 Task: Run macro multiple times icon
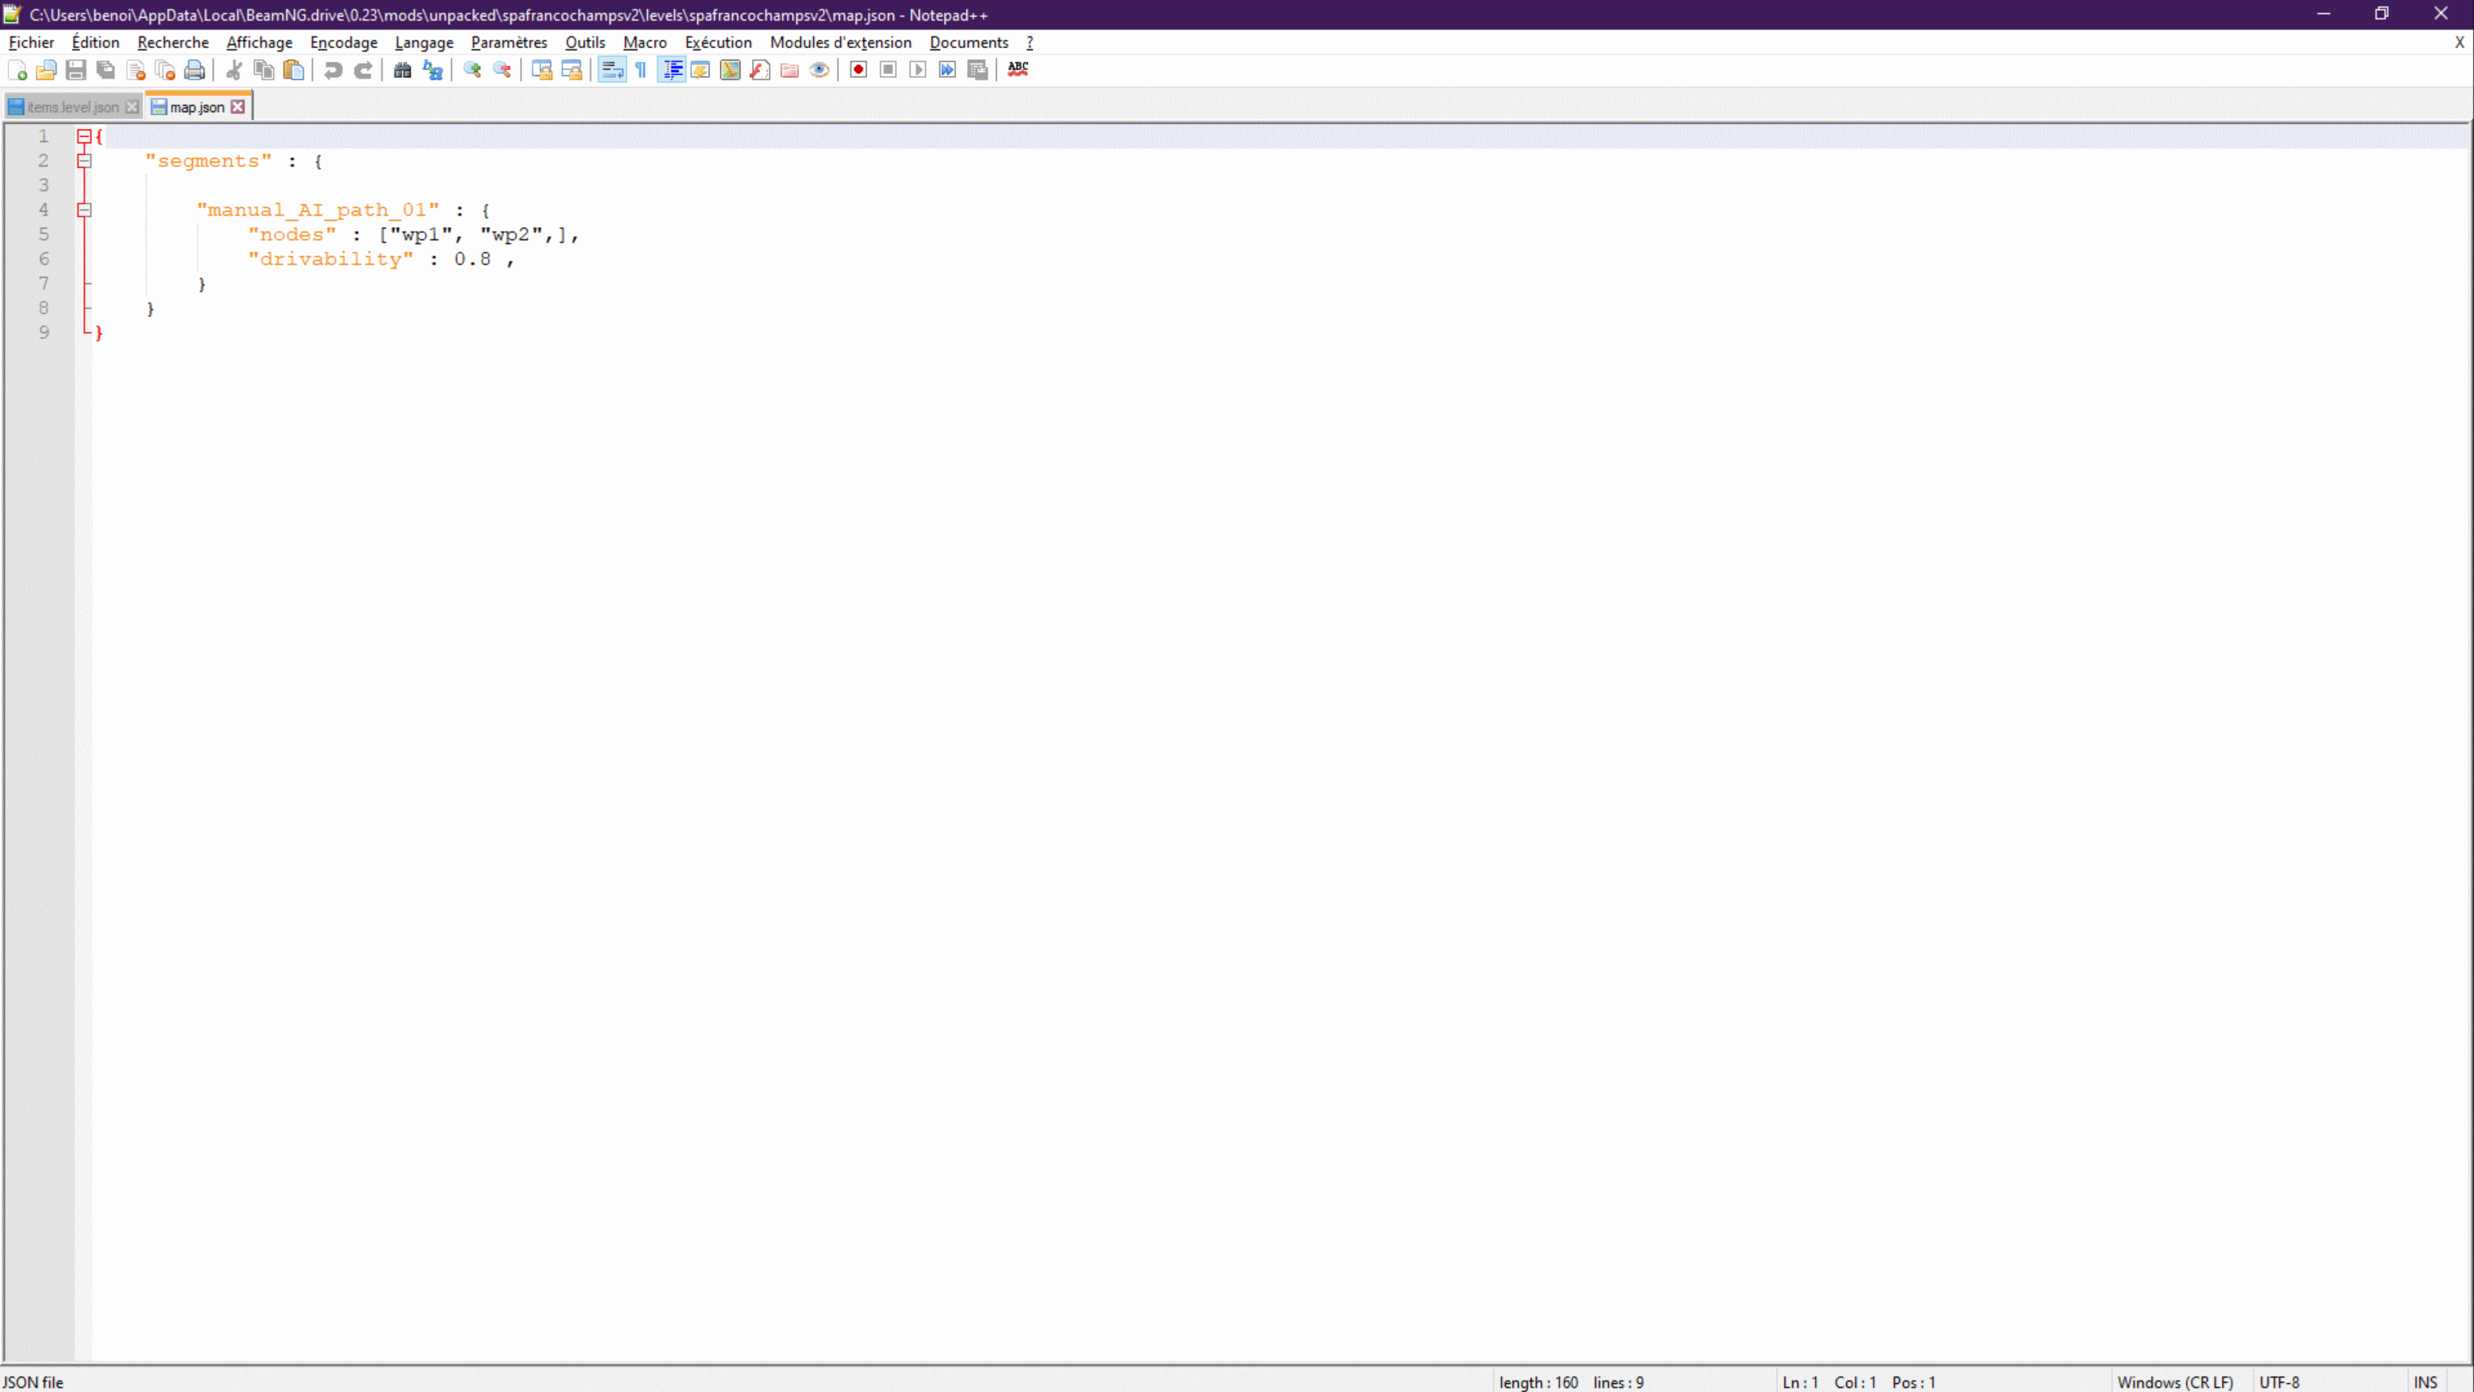(x=948, y=70)
